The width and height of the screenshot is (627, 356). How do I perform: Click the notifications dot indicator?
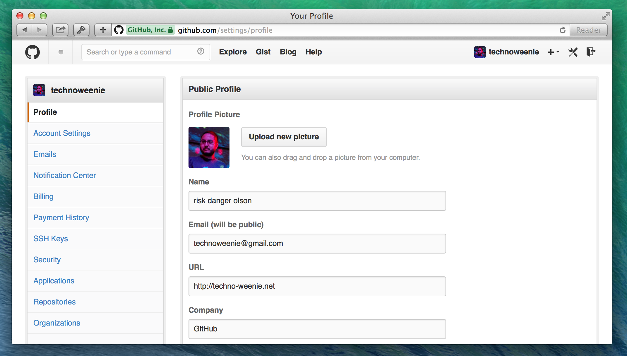[61, 52]
